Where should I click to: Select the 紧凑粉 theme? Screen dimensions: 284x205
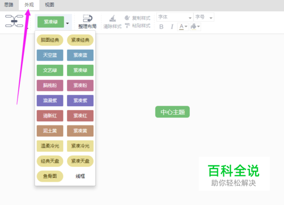(x=80, y=86)
